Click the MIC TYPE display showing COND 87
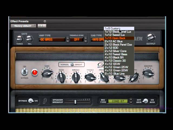 (118, 101)
